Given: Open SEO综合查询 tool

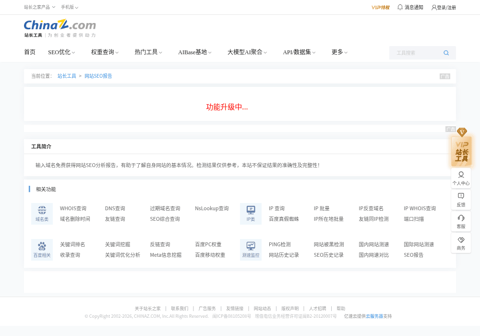Looking at the screenshot, I should [165, 219].
